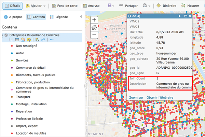Expand the save options arrow
The height and width of the screenshot is (137, 205).
[x=113, y=6]
